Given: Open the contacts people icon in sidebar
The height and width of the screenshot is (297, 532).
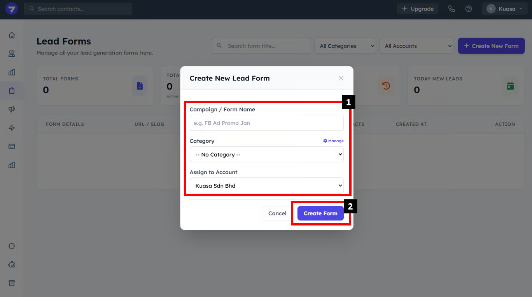Looking at the screenshot, I should coord(12,54).
